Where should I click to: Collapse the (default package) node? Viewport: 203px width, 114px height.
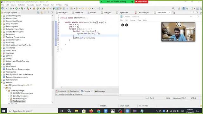(x=6, y=91)
